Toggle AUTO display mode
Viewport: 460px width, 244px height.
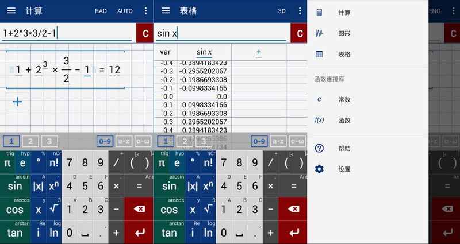125,11
